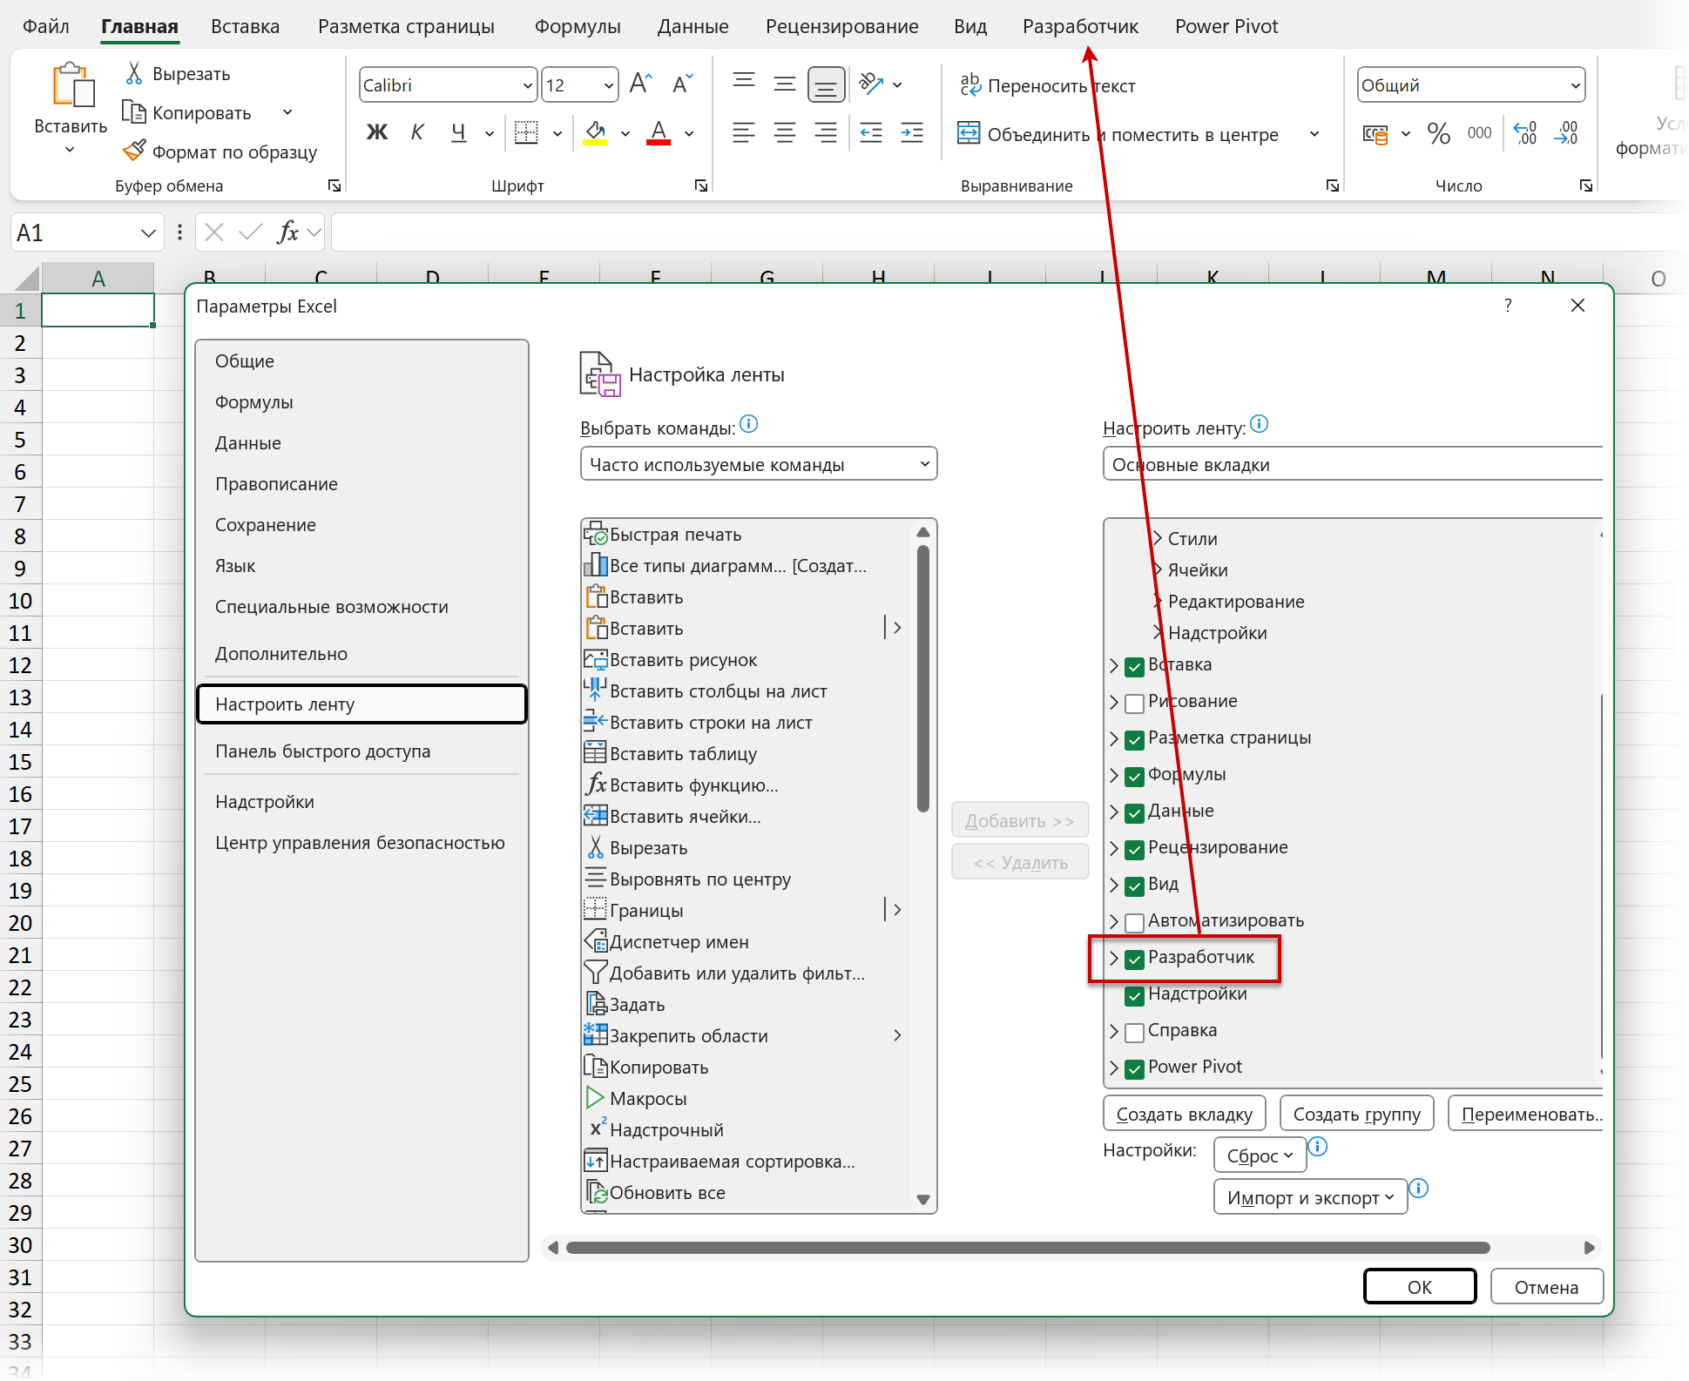Viewport: 1689px width, 1381px height.
Task: Expand the Power Pivot tree node
Action: coord(1114,1068)
